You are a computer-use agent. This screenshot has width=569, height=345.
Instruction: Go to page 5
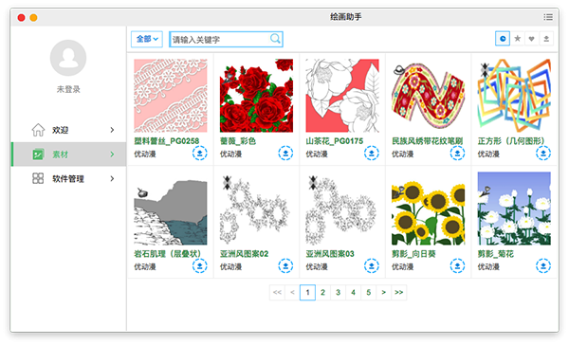tap(368, 293)
